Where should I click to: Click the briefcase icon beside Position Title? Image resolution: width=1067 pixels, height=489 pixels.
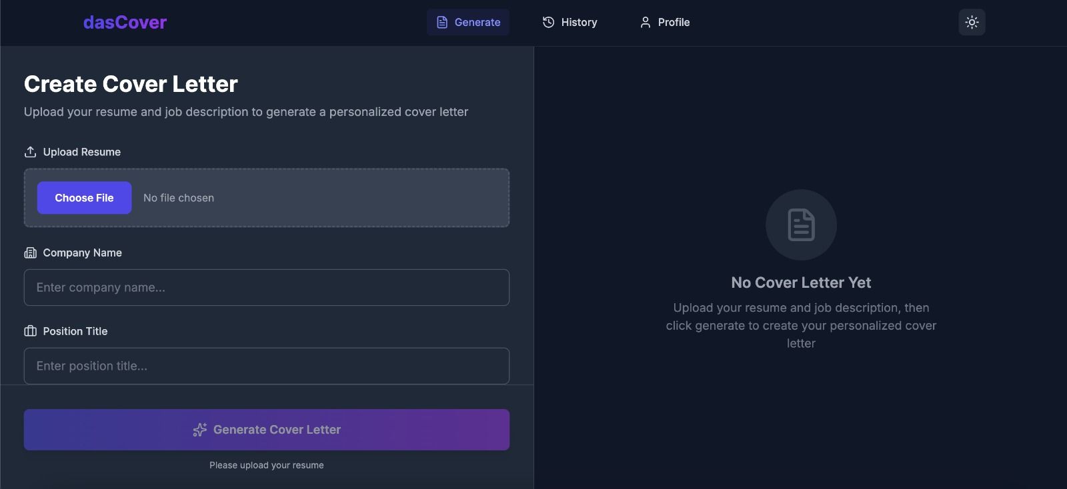[30, 331]
